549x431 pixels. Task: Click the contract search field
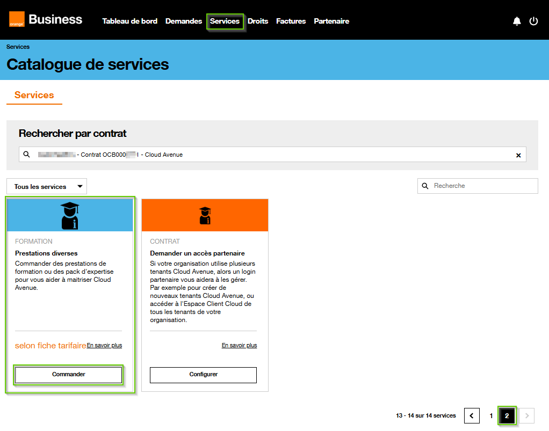272,154
